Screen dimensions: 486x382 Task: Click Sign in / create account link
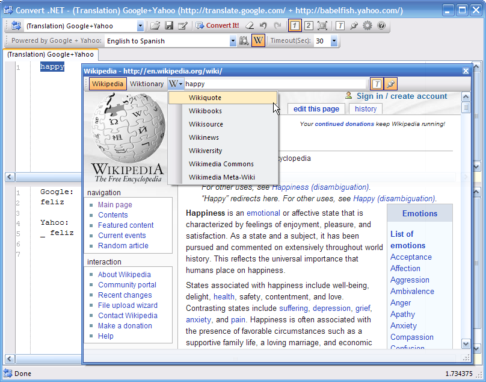pos(402,96)
